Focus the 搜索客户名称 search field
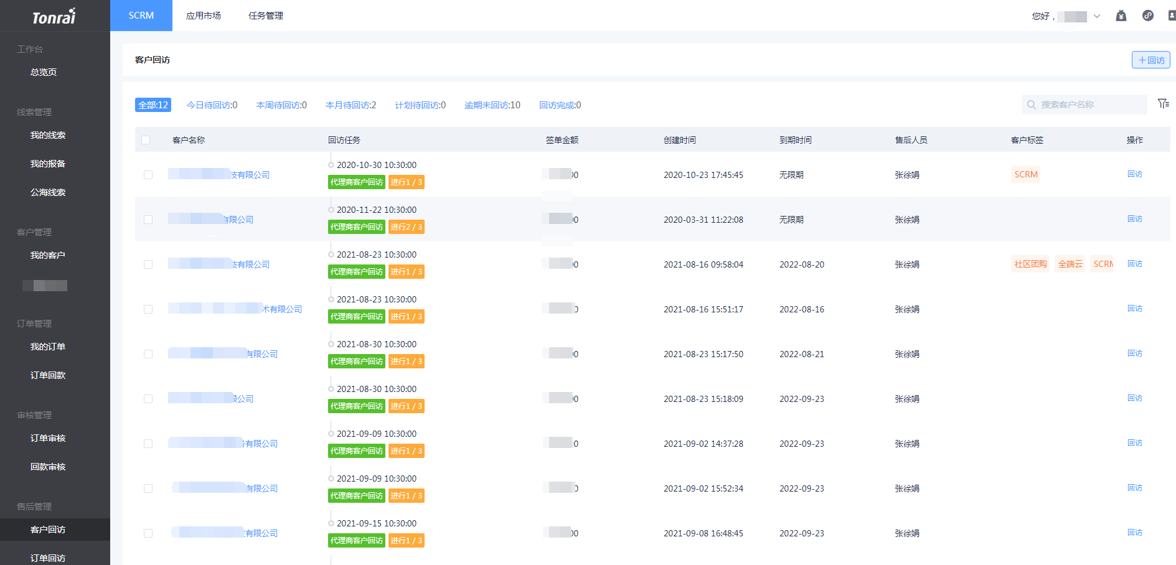The width and height of the screenshot is (1176, 565). point(1084,105)
